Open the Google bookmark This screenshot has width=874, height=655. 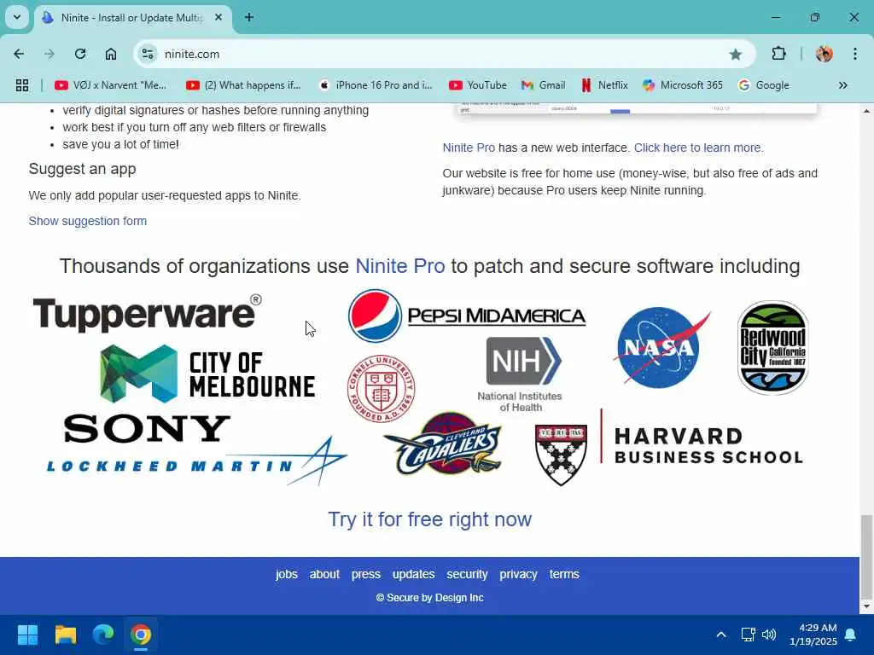point(764,85)
